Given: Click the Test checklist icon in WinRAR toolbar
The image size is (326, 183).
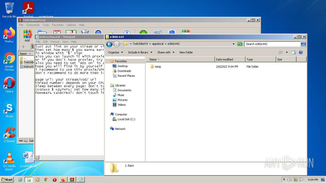Looking at the screenshot, I should tap(57, 32).
